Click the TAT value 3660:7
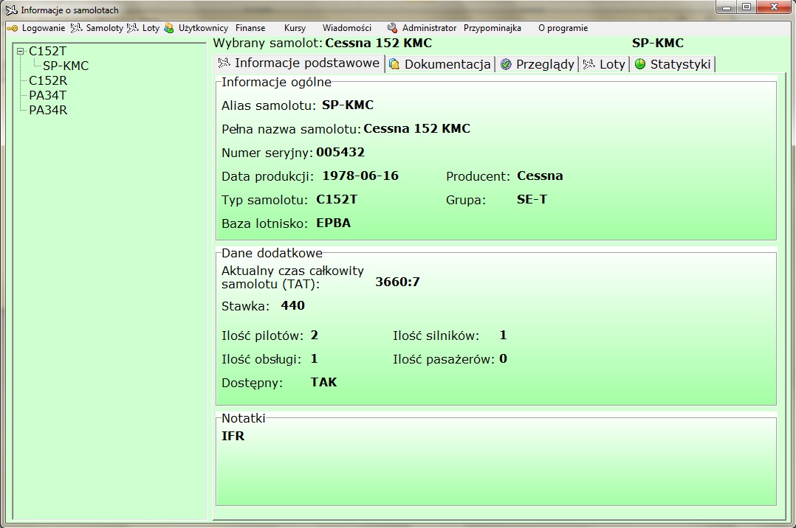 pyautogui.click(x=397, y=282)
